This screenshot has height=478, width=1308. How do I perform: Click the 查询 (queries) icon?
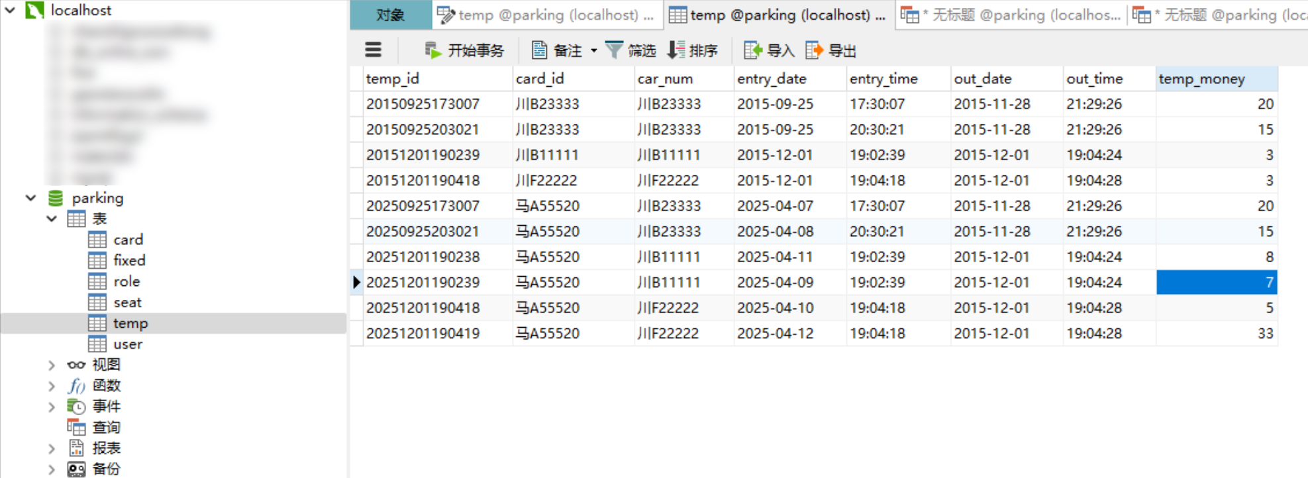pos(76,427)
